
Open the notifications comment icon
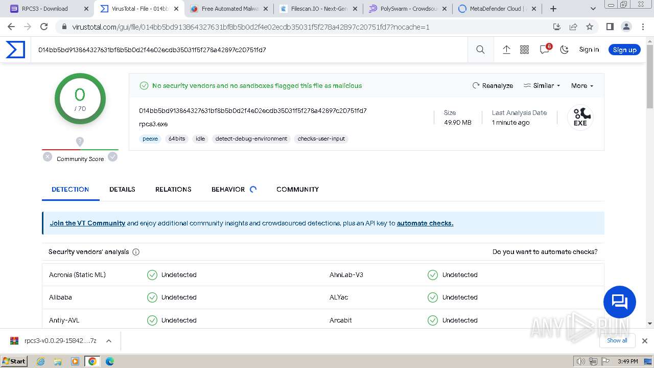click(x=545, y=50)
